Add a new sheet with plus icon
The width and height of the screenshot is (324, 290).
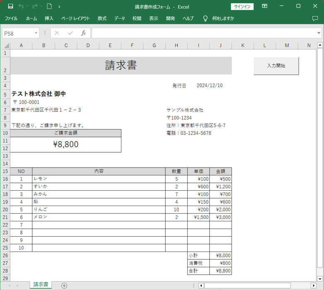(x=64, y=285)
